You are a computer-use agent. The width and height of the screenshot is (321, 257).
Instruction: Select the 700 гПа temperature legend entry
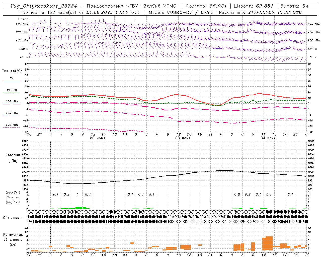[x=12, y=113]
